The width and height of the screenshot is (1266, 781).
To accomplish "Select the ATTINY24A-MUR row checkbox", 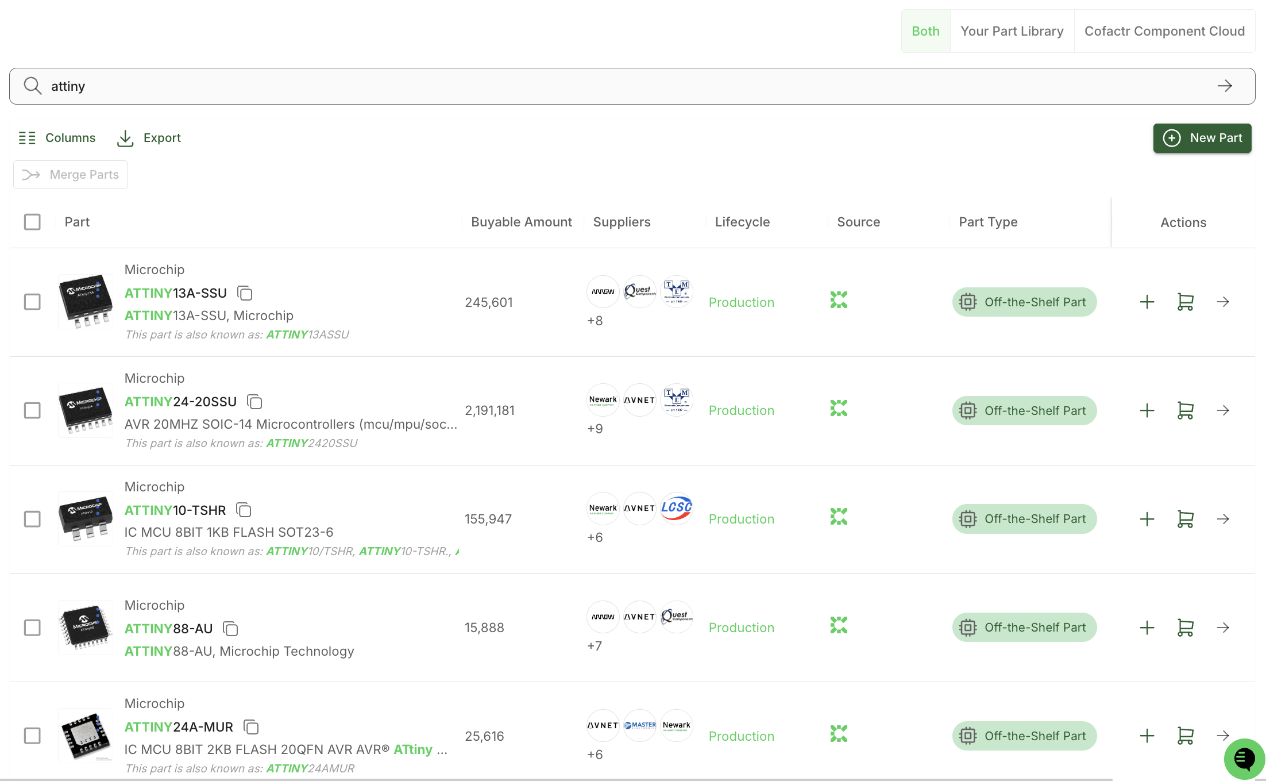I will [x=32, y=736].
